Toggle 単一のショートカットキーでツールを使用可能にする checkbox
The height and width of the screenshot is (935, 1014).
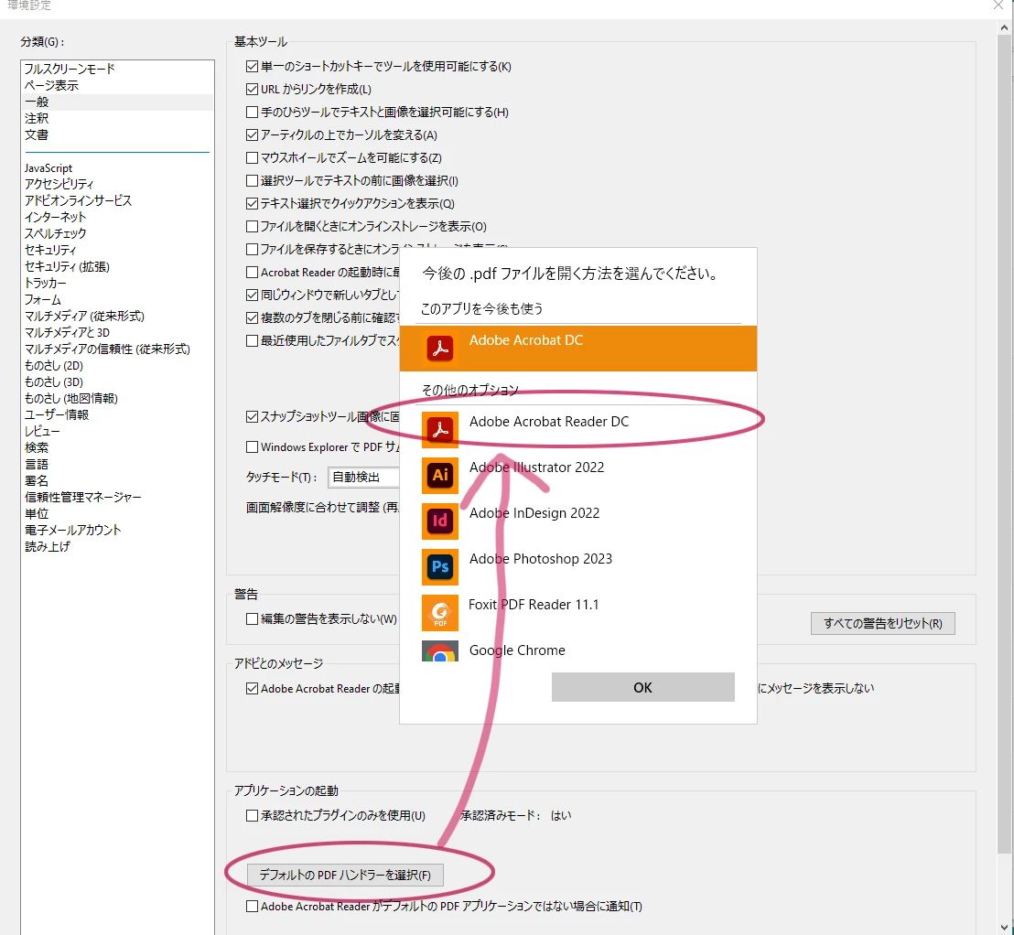pyautogui.click(x=253, y=66)
